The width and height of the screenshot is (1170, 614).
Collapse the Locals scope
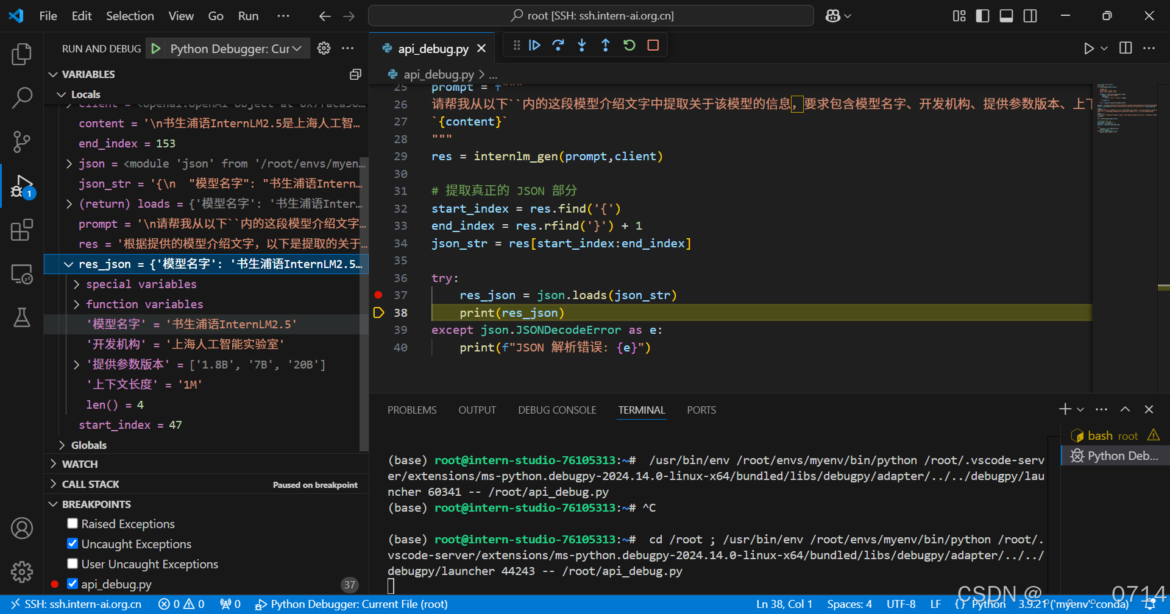[x=61, y=94]
